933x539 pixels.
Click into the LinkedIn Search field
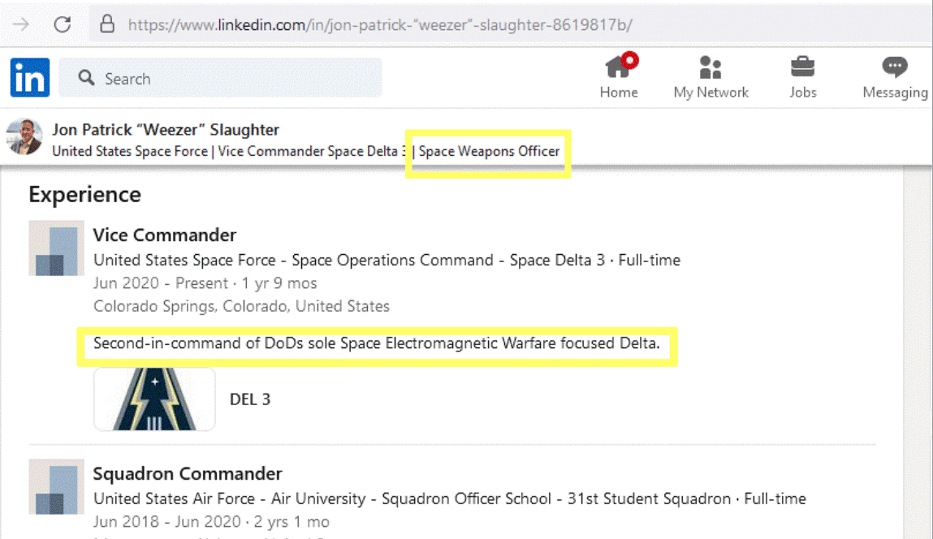[x=220, y=78]
